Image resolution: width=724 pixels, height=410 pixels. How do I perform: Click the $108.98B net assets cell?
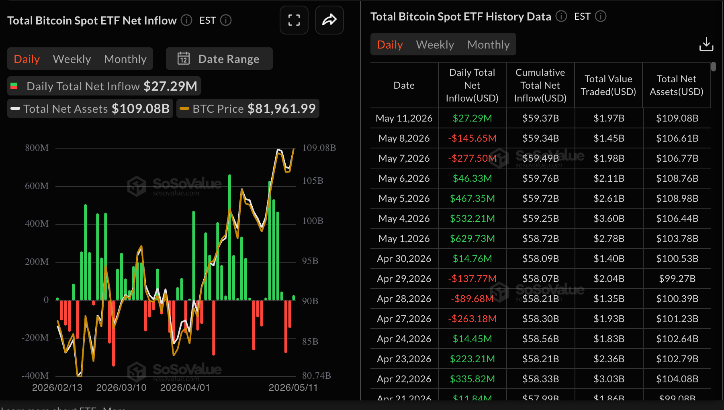click(677, 198)
